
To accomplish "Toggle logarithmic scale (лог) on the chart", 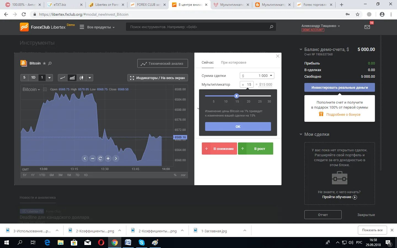I will pyautogui.click(x=183, y=175).
